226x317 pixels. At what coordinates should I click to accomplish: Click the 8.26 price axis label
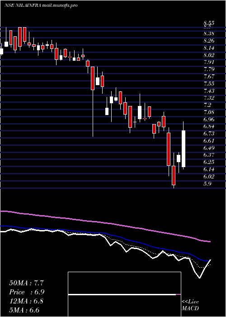tap(209, 41)
